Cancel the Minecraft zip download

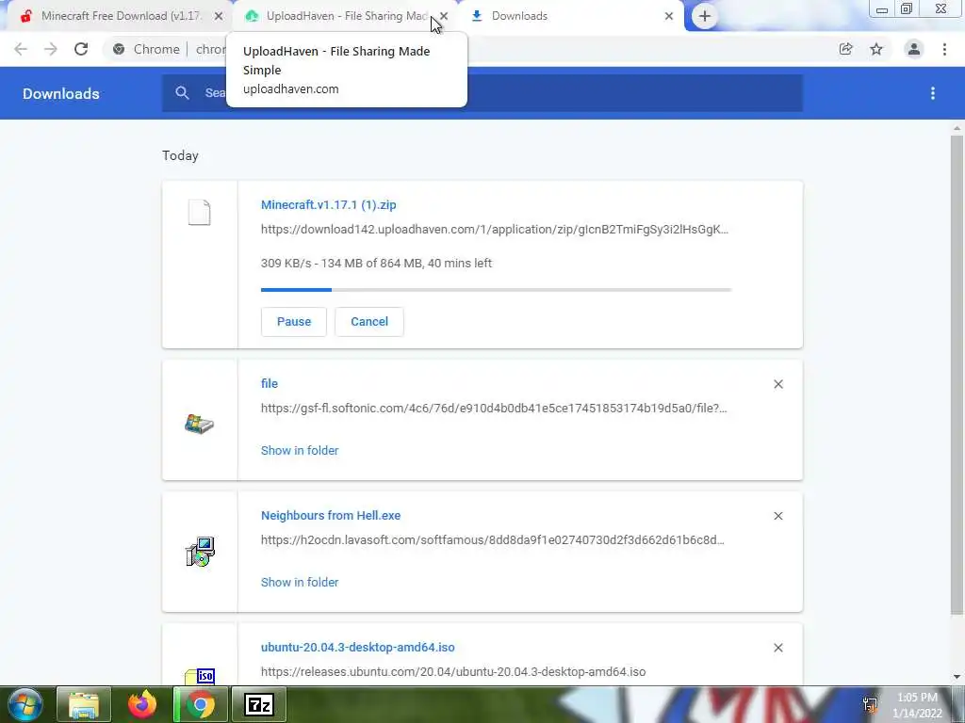click(369, 322)
